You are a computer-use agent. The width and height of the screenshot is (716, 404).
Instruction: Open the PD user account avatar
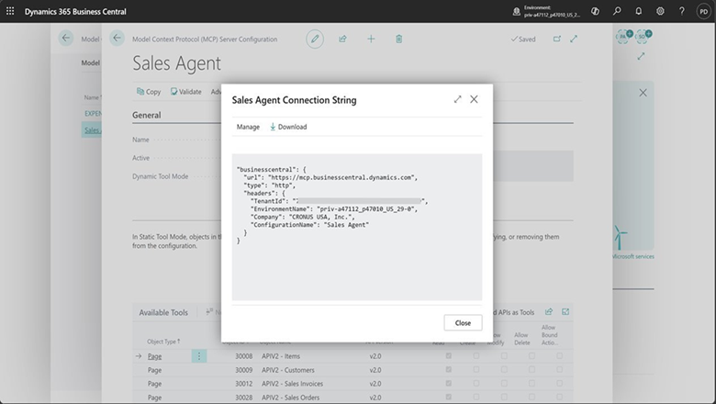click(704, 11)
